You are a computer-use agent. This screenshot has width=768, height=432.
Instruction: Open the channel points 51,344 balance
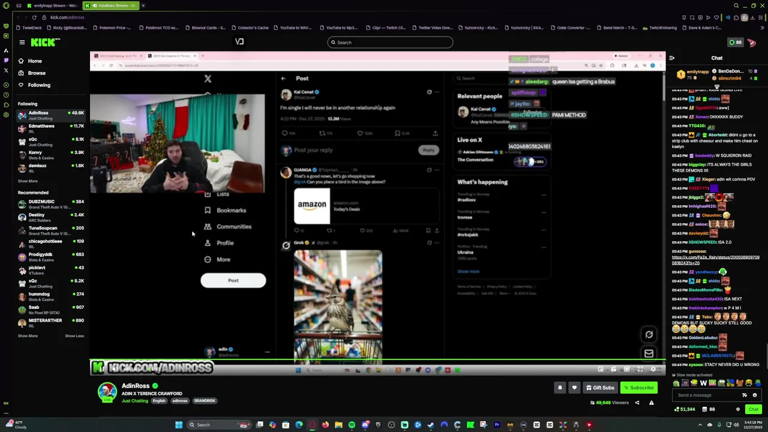pyautogui.click(x=685, y=409)
